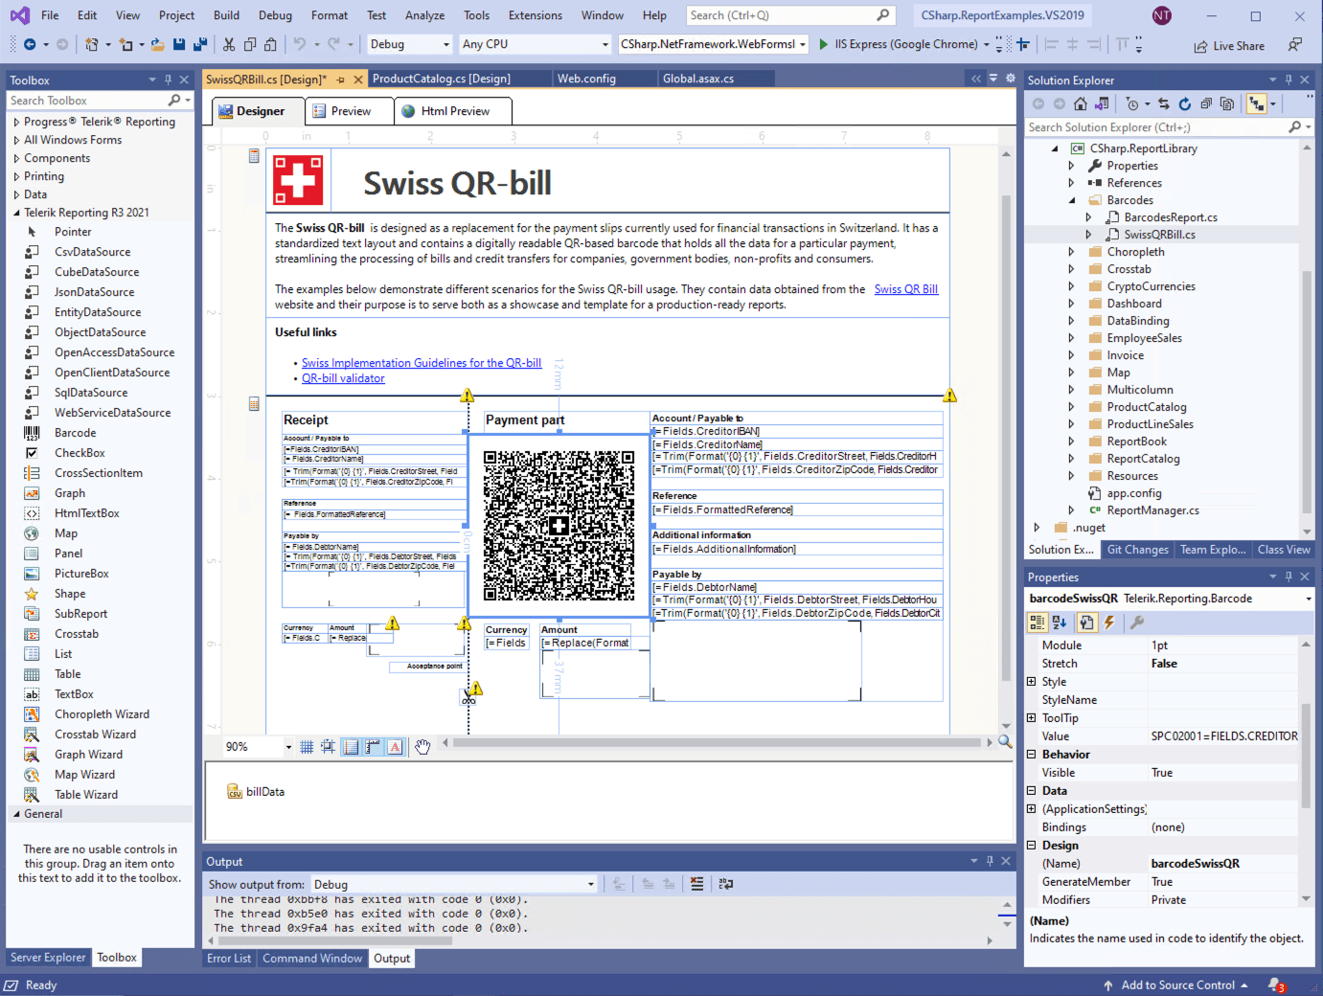The height and width of the screenshot is (996, 1323).
Task: Start IIS Express (Google Chrome) run button
Action: click(898, 44)
